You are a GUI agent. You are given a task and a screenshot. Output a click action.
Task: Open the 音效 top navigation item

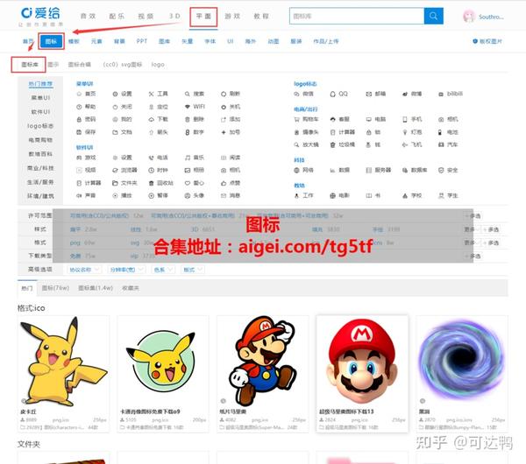coord(89,17)
